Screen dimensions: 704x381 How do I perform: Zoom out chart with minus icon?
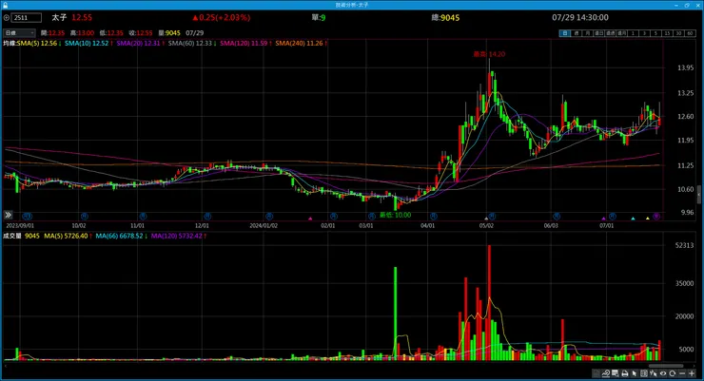coord(682,373)
